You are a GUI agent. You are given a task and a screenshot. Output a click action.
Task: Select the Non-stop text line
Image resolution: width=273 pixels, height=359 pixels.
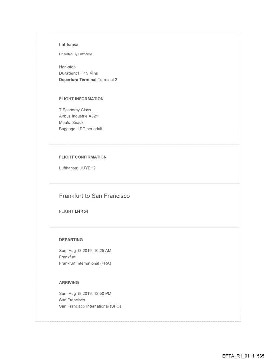(67, 67)
